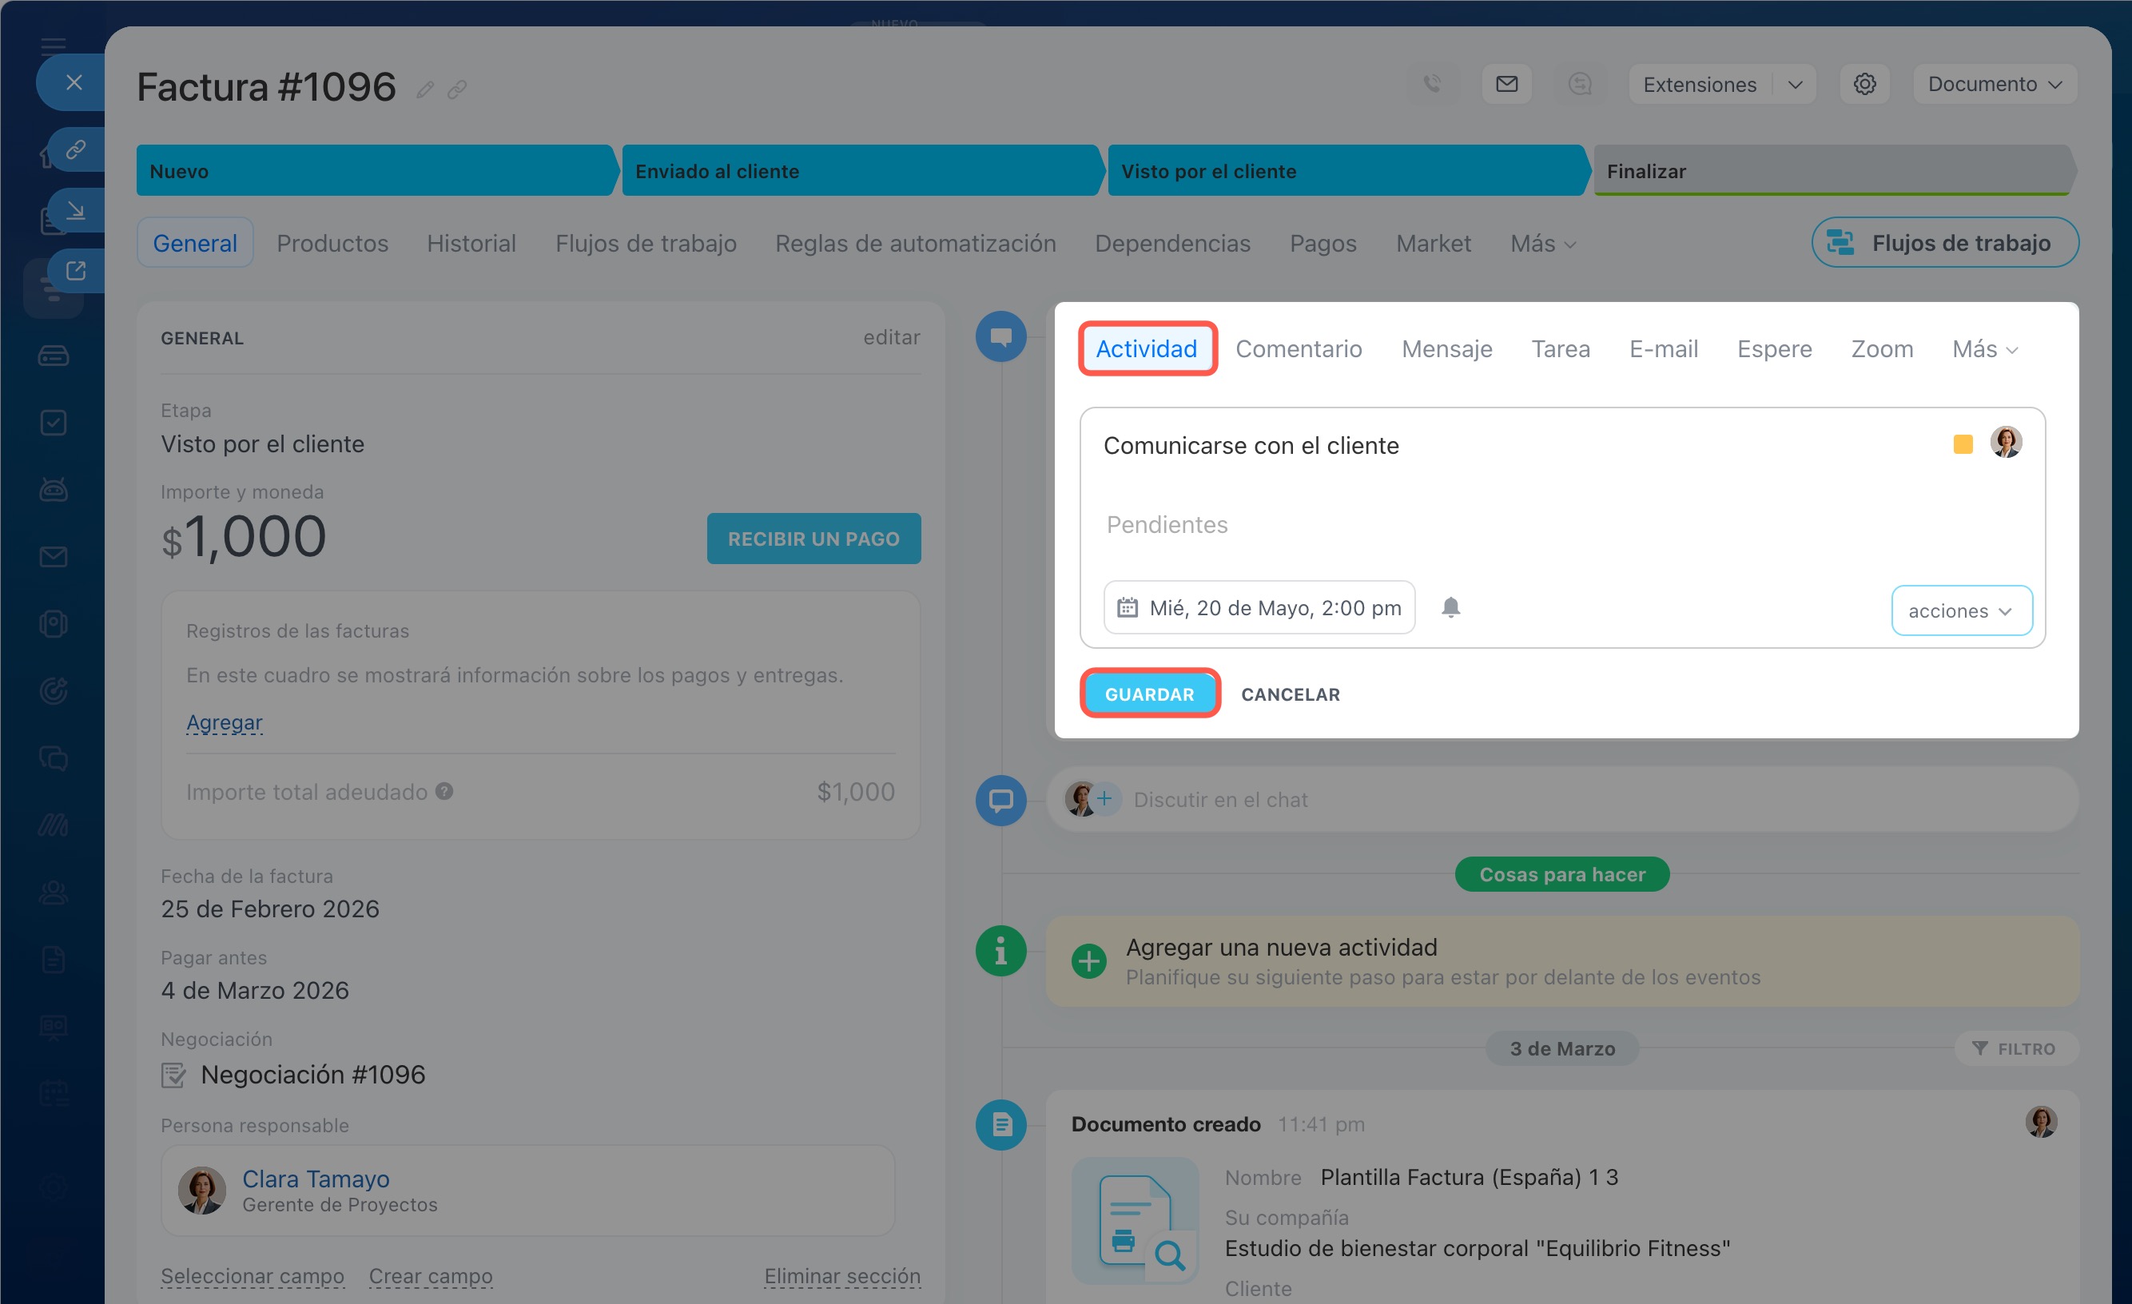Click the phone call icon in header
The image size is (2132, 1304).
click(1432, 84)
